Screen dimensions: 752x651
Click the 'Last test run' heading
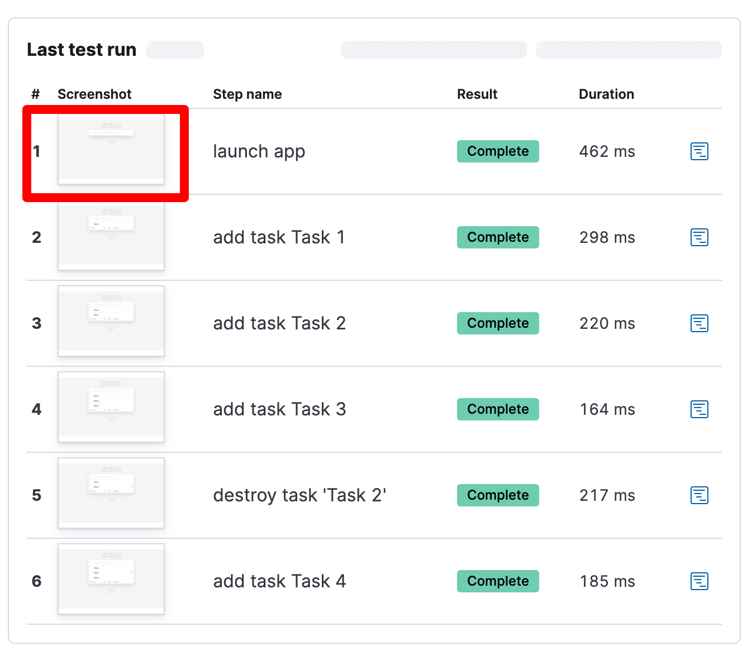tap(81, 49)
